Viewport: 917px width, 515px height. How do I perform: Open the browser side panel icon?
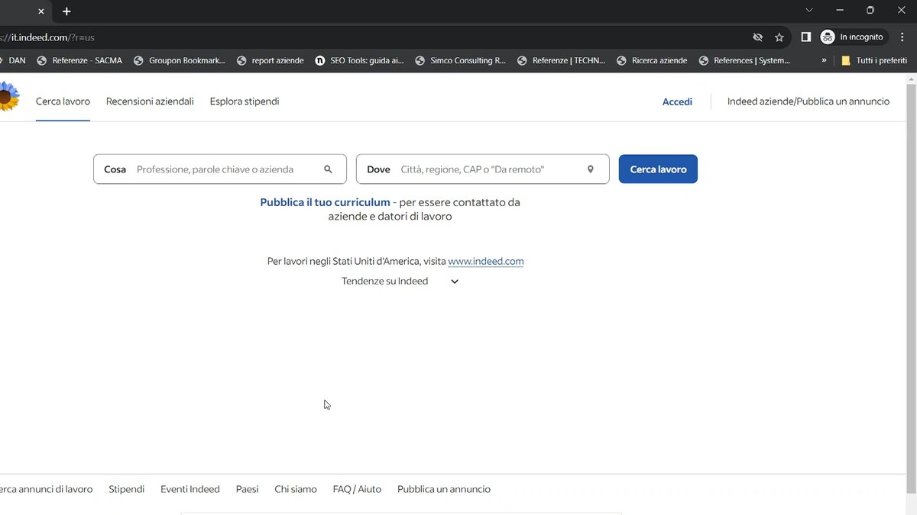[805, 37]
